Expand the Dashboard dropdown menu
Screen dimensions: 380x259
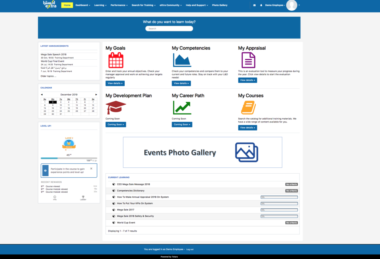[83, 5]
